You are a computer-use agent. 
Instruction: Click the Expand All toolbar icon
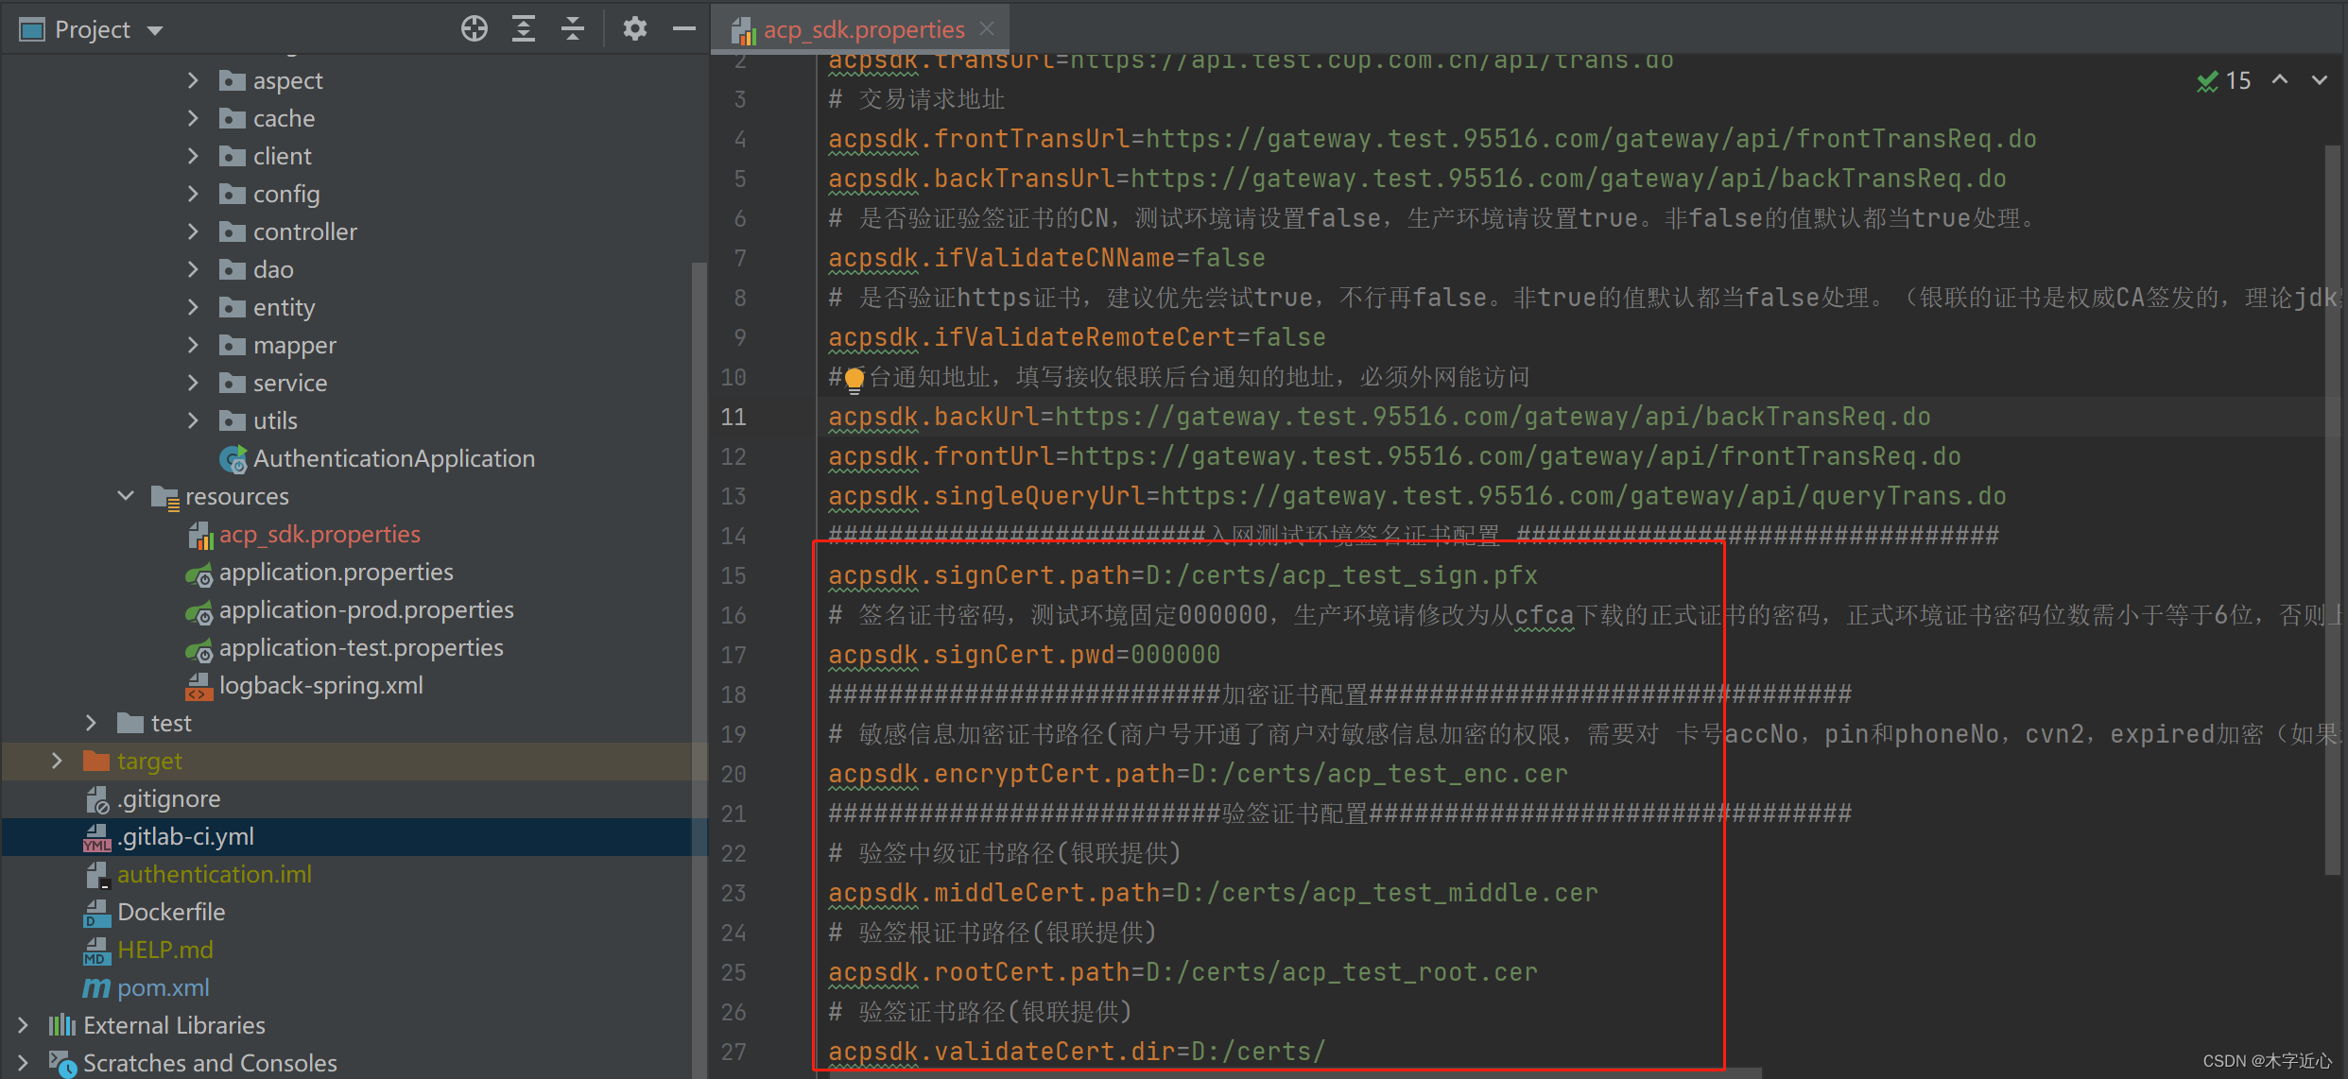point(524,29)
